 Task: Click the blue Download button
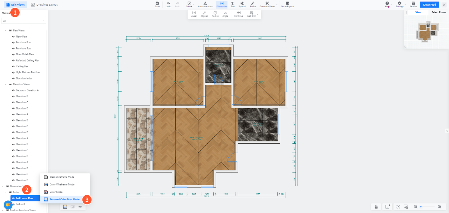click(429, 5)
